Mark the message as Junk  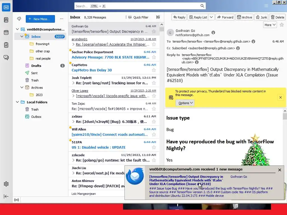click(261, 17)
